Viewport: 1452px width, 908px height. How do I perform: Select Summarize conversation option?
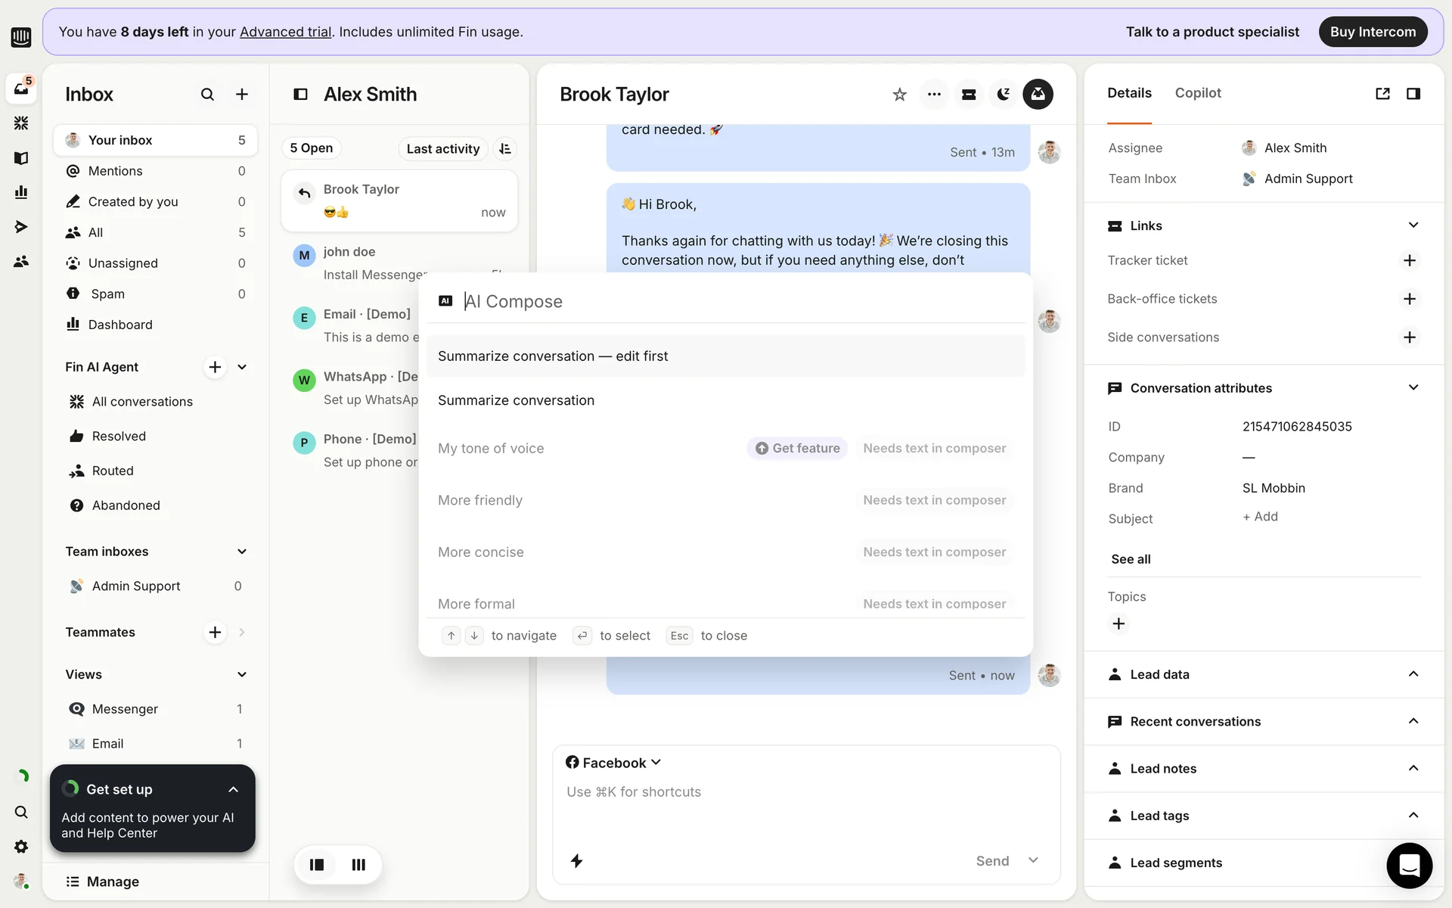click(x=516, y=400)
